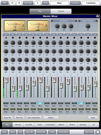Viewport: 101px width, 135px height.
Task: Click Hide Automation
Action: pos(34,118)
